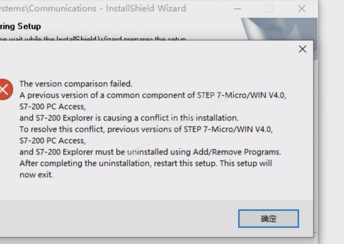This screenshot has width=344, height=244.
Task: Click the first "S7-200 PC Access," line
Action: (53, 106)
